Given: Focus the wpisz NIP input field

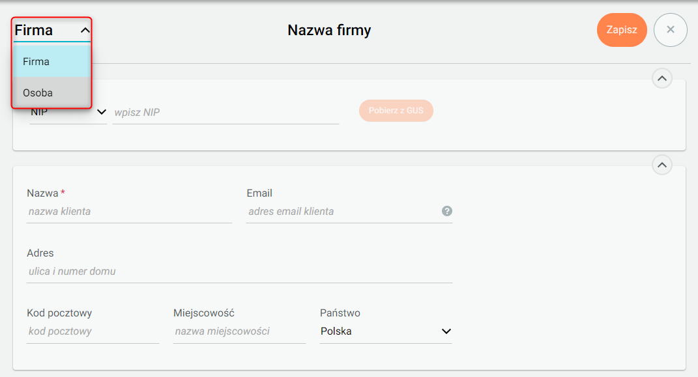Looking at the screenshot, I should pyautogui.click(x=225, y=113).
